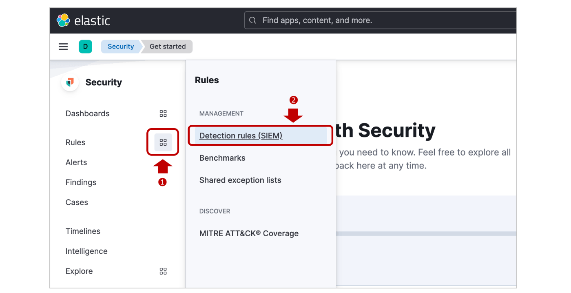Open Cases in the sidebar
571x293 pixels.
77,202
